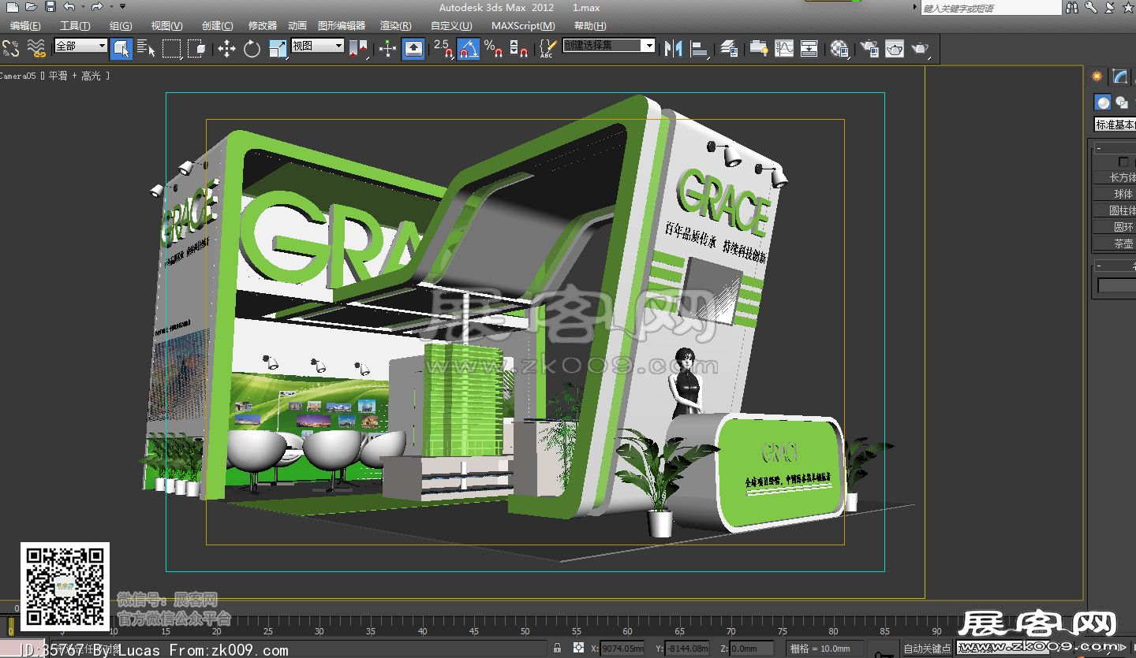
Task: Open the Select by Name list icon
Action: 146,49
